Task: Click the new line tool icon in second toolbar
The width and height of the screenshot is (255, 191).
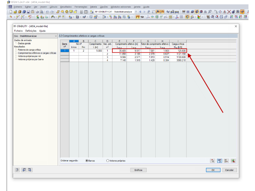Action: point(18,17)
